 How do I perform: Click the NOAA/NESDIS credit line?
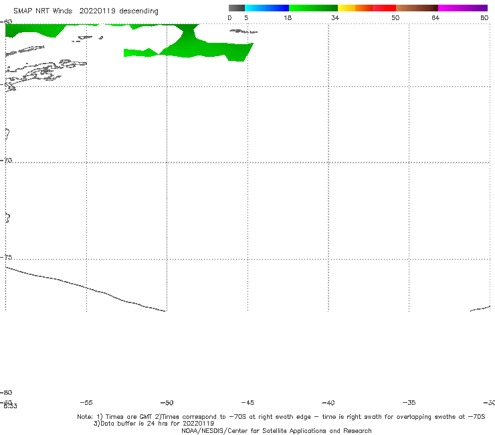click(276, 430)
